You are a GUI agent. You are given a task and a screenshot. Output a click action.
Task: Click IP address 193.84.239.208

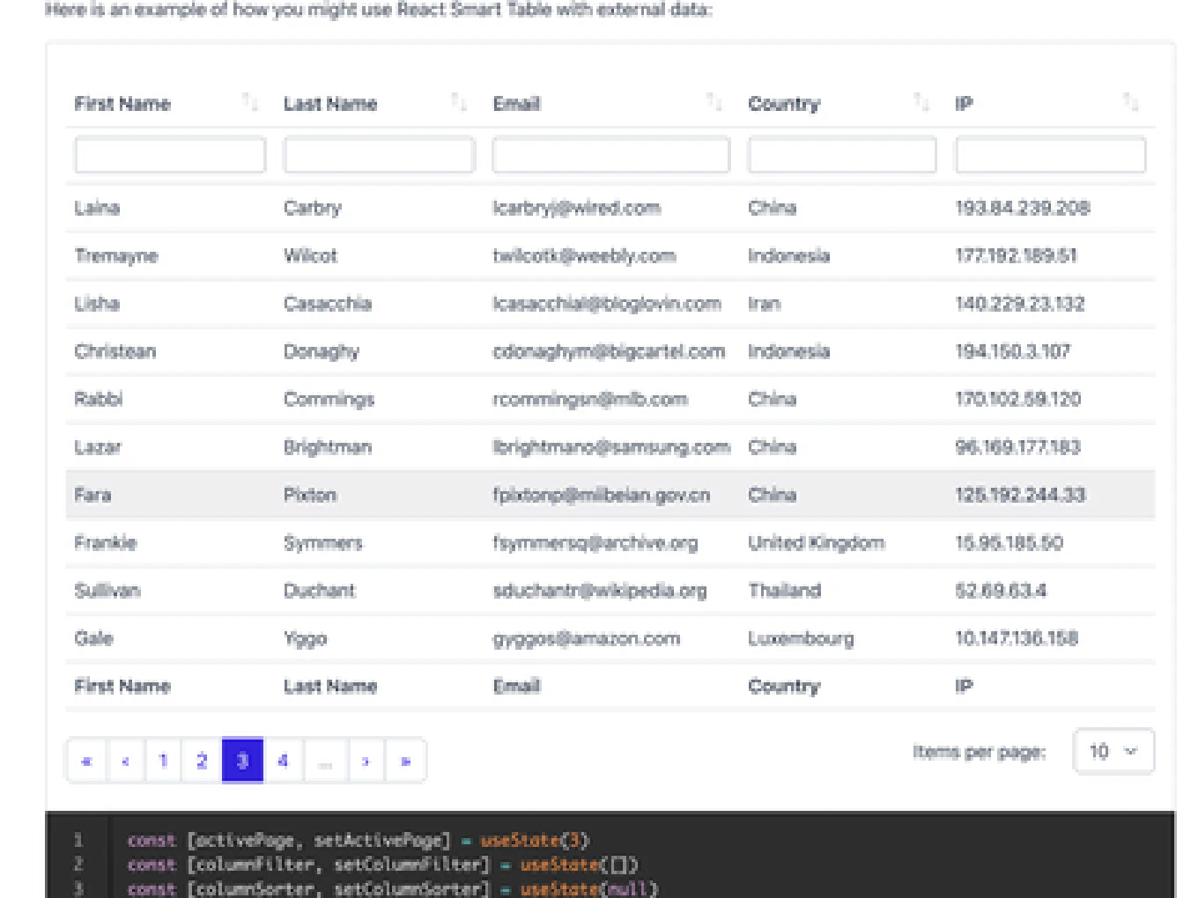point(1023,208)
